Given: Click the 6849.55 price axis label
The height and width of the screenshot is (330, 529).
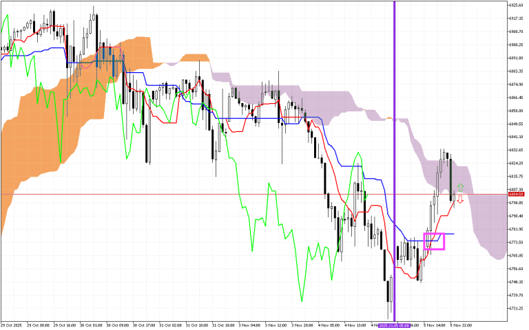Looking at the screenshot, I should pos(517,124).
